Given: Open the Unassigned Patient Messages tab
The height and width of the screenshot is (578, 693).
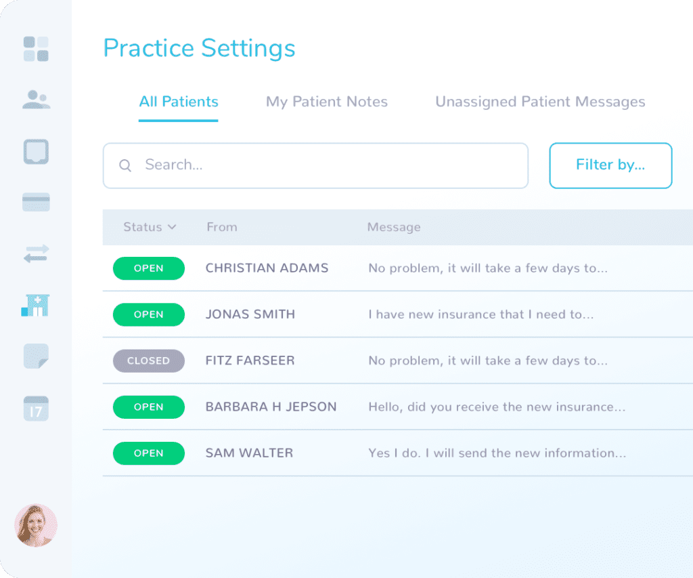Looking at the screenshot, I should point(539,102).
